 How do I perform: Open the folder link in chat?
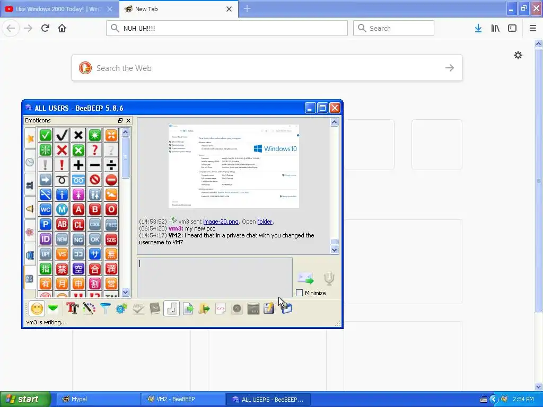click(x=265, y=222)
